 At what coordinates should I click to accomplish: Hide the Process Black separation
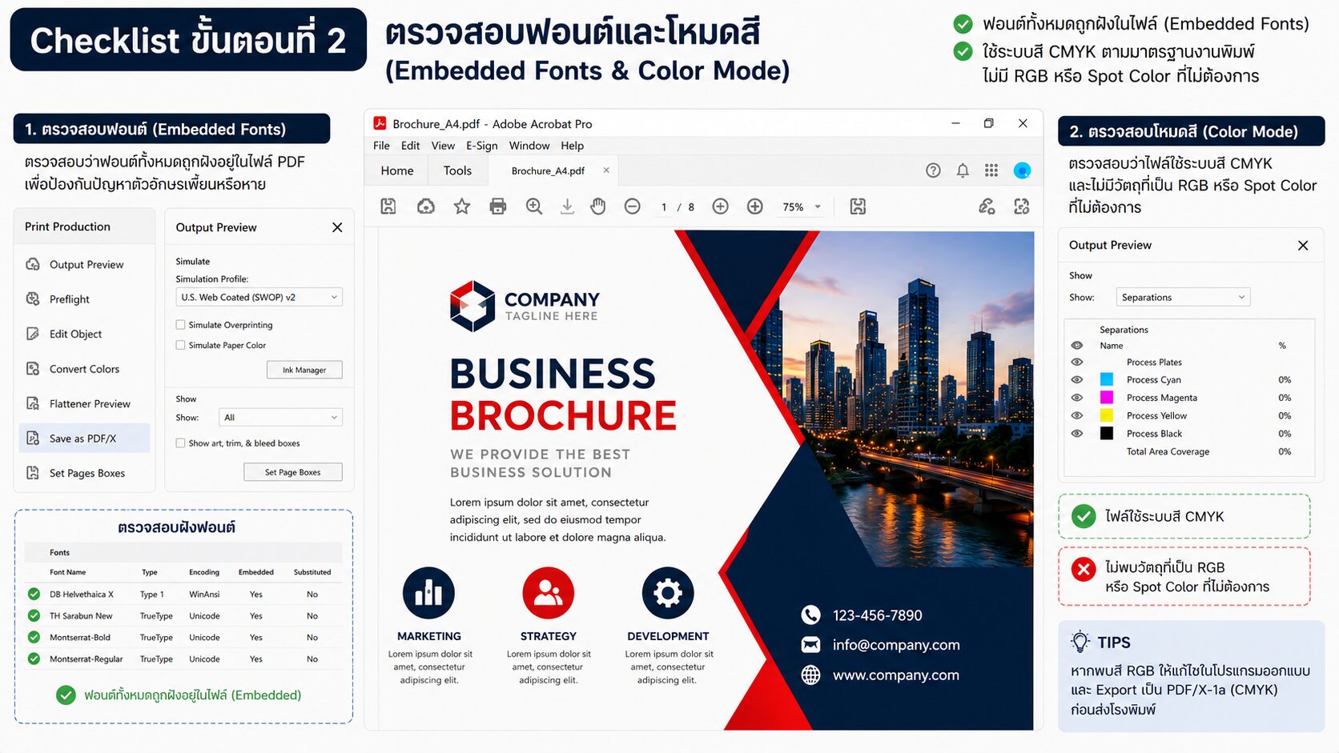click(1077, 433)
